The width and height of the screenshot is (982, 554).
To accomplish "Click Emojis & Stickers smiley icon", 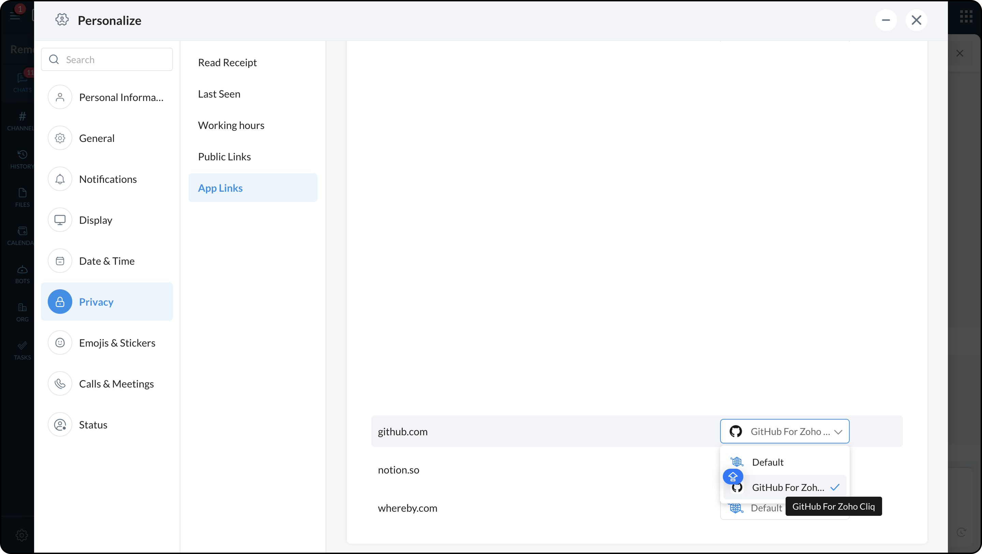I will coord(60,343).
